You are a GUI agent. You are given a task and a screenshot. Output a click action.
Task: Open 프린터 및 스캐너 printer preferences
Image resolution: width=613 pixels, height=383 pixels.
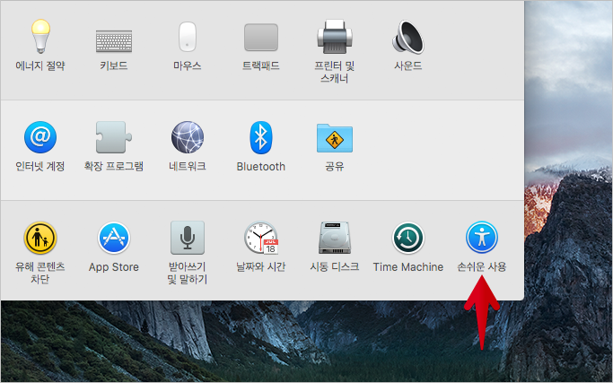pyautogui.click(x=335, y=37)
